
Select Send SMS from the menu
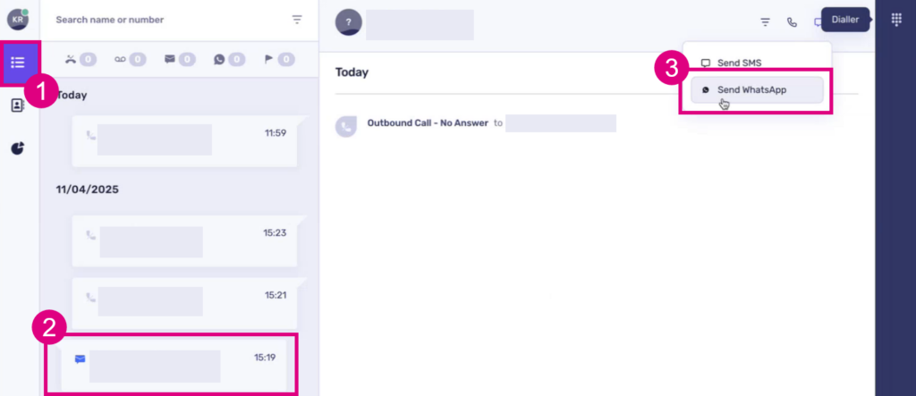pos(739,63)
